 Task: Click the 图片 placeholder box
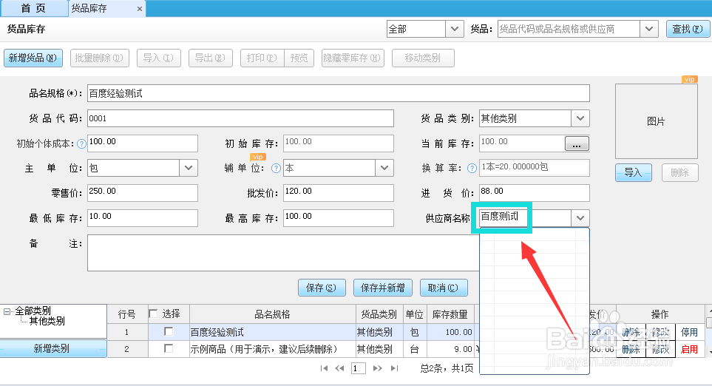[656, 121]
